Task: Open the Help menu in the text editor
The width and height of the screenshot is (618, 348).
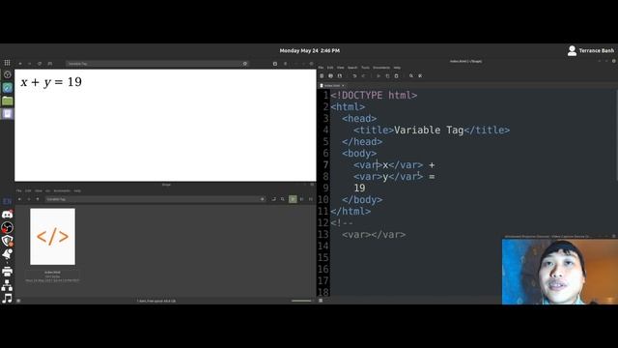Action: pos(397,68)
